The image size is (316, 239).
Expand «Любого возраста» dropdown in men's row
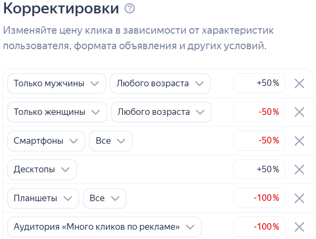pos(160,83)
